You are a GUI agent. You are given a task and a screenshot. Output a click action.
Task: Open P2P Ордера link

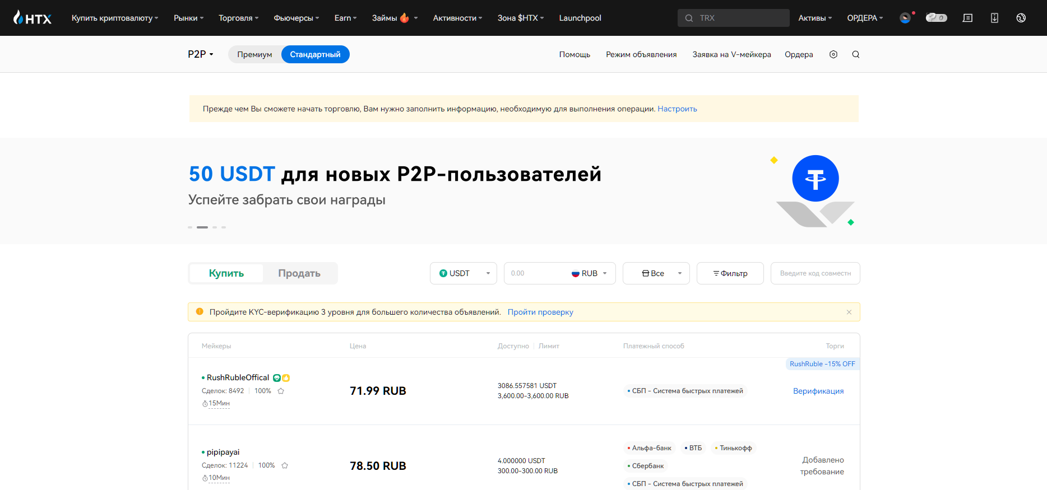tap(799, 54)
